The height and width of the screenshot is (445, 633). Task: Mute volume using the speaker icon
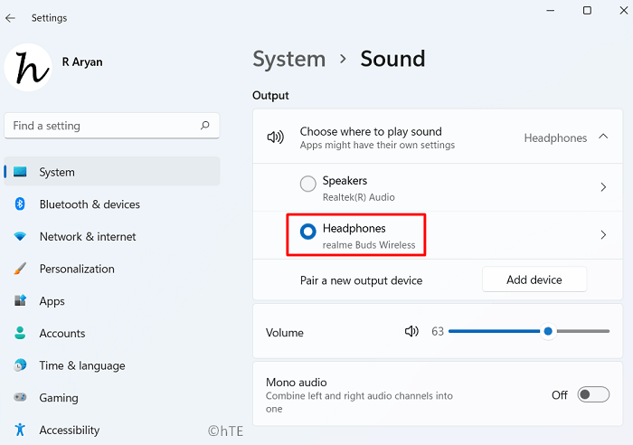[x=411, y=332]
